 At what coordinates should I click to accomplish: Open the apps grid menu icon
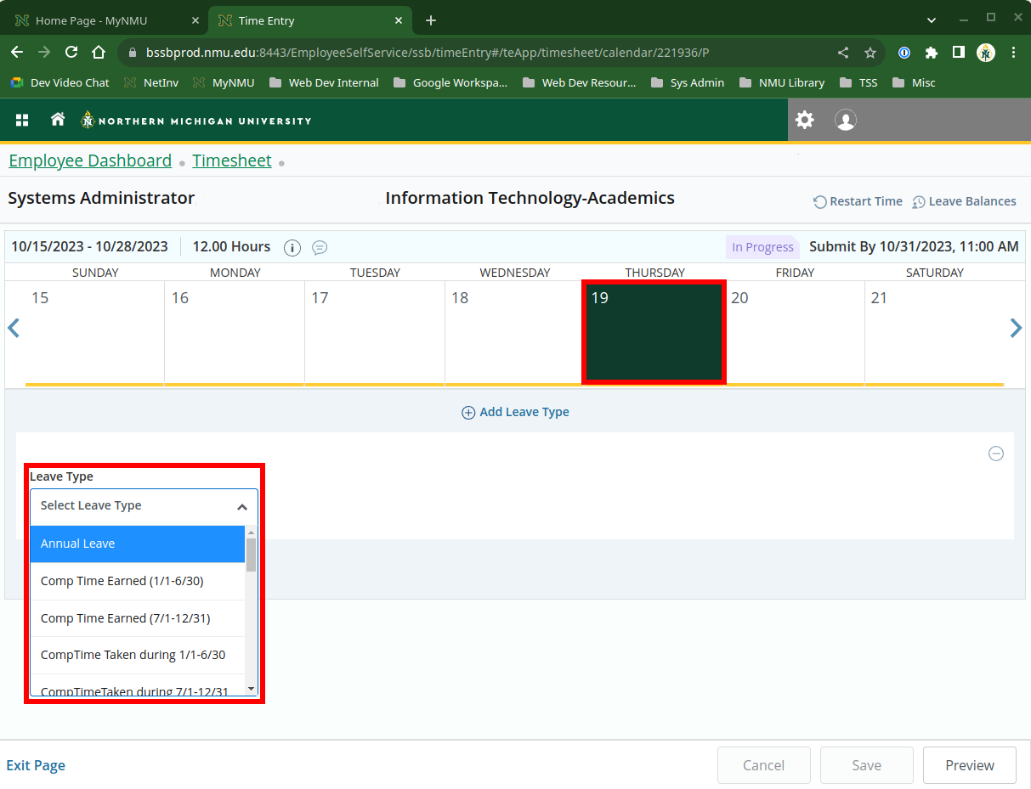point(22,121)
